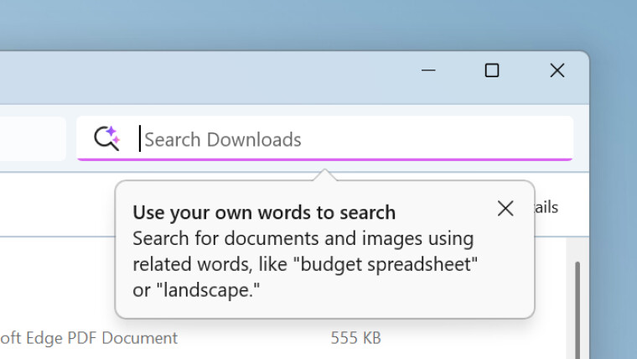Screen dimensions: 637x359
Task: Select the "555 KB" file size cell
Action: [x=356, y=338]
